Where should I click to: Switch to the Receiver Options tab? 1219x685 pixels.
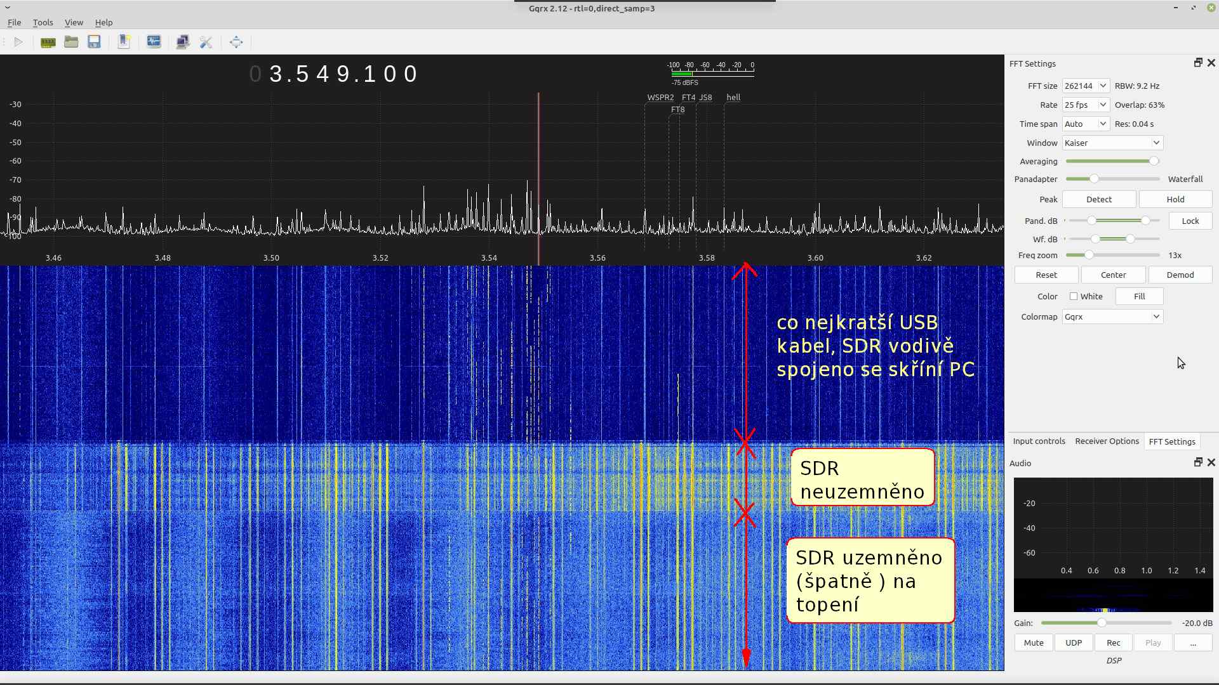coord(1106,441)
